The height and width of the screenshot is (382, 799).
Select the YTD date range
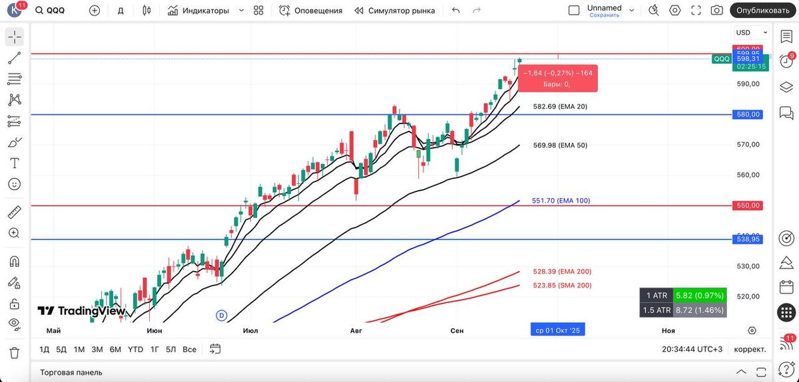coord(135,349)
